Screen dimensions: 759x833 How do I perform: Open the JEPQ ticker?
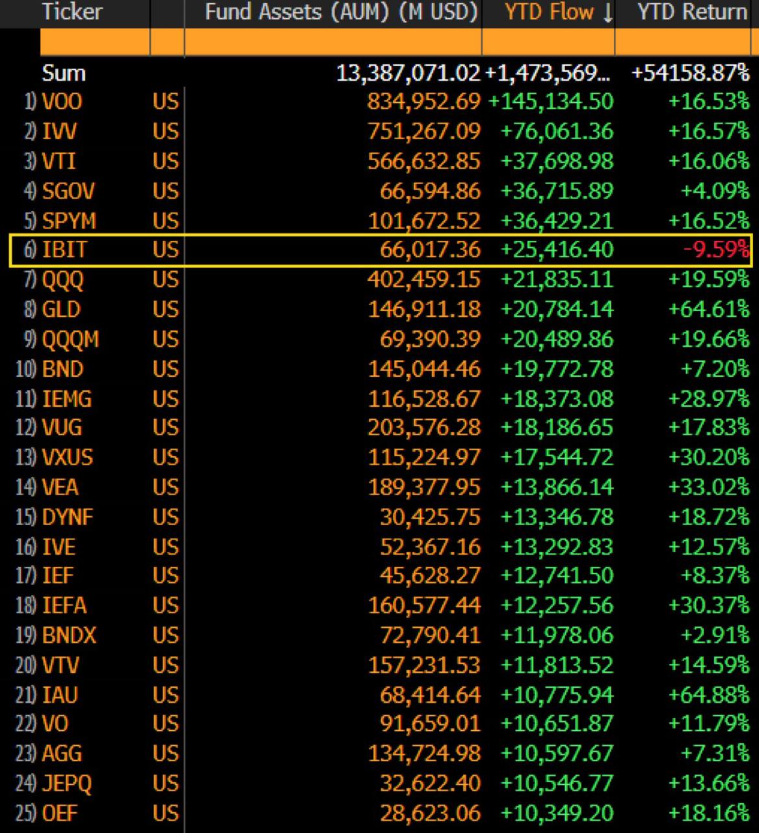pyautogui.click(x=66, y=783)
